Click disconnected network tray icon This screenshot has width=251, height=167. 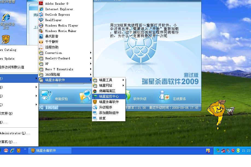[x=223, y=151]
